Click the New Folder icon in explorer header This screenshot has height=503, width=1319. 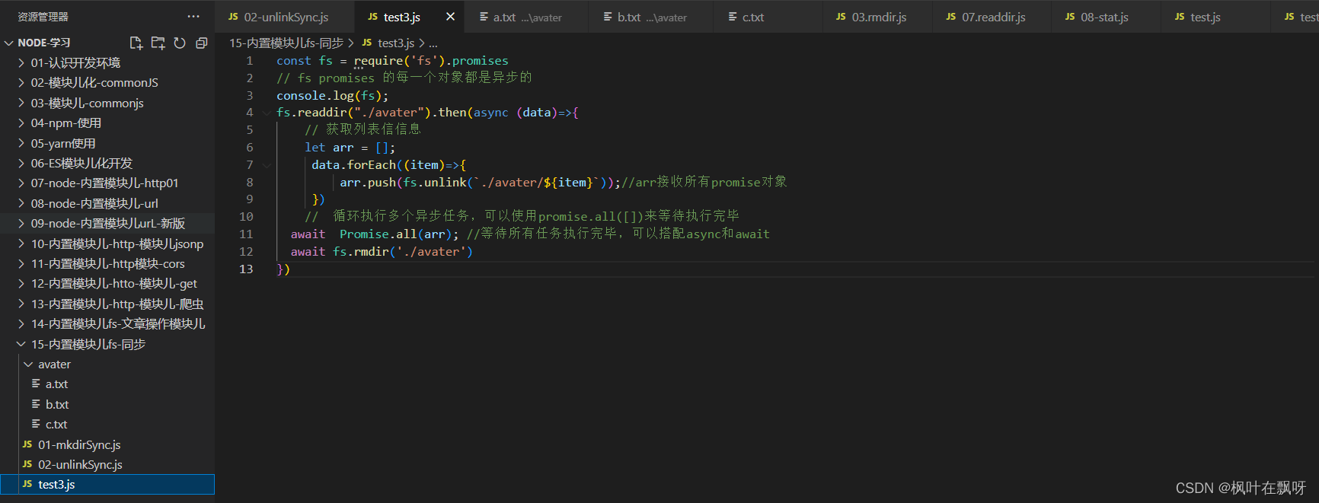158,43
